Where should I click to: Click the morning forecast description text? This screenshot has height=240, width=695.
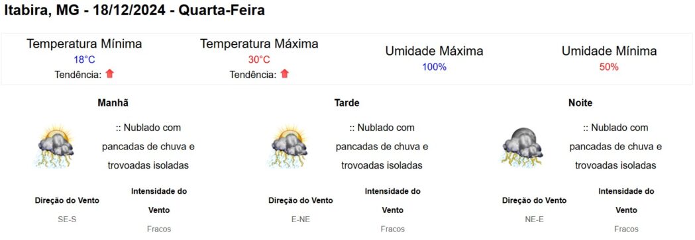(x=148, y=146)
